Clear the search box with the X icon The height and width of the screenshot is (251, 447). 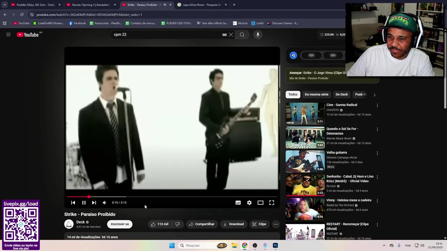pyautogui.click(x=231, y=35)
